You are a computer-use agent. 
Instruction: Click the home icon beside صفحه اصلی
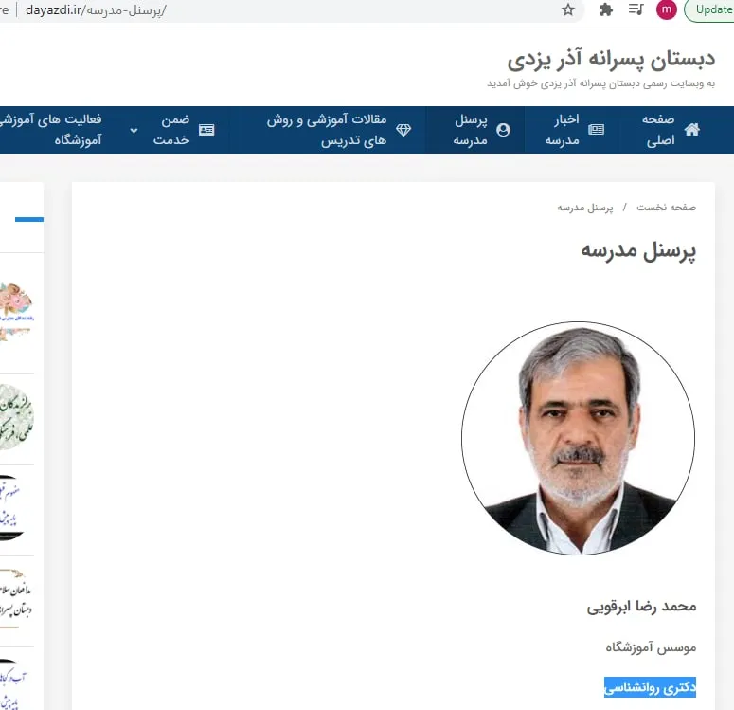click(692, 129)
